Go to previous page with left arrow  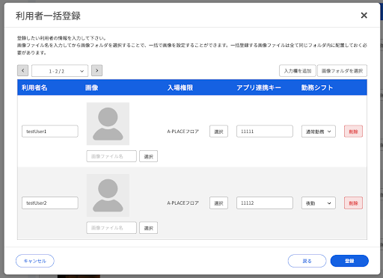[22, 70]
